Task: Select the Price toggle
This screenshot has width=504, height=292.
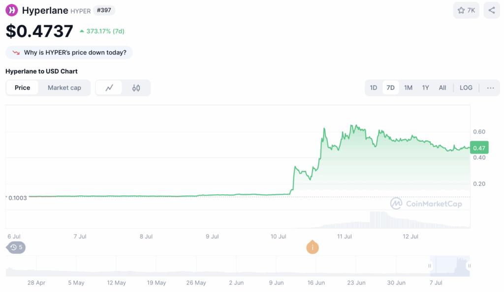Action: click(22, 88)
